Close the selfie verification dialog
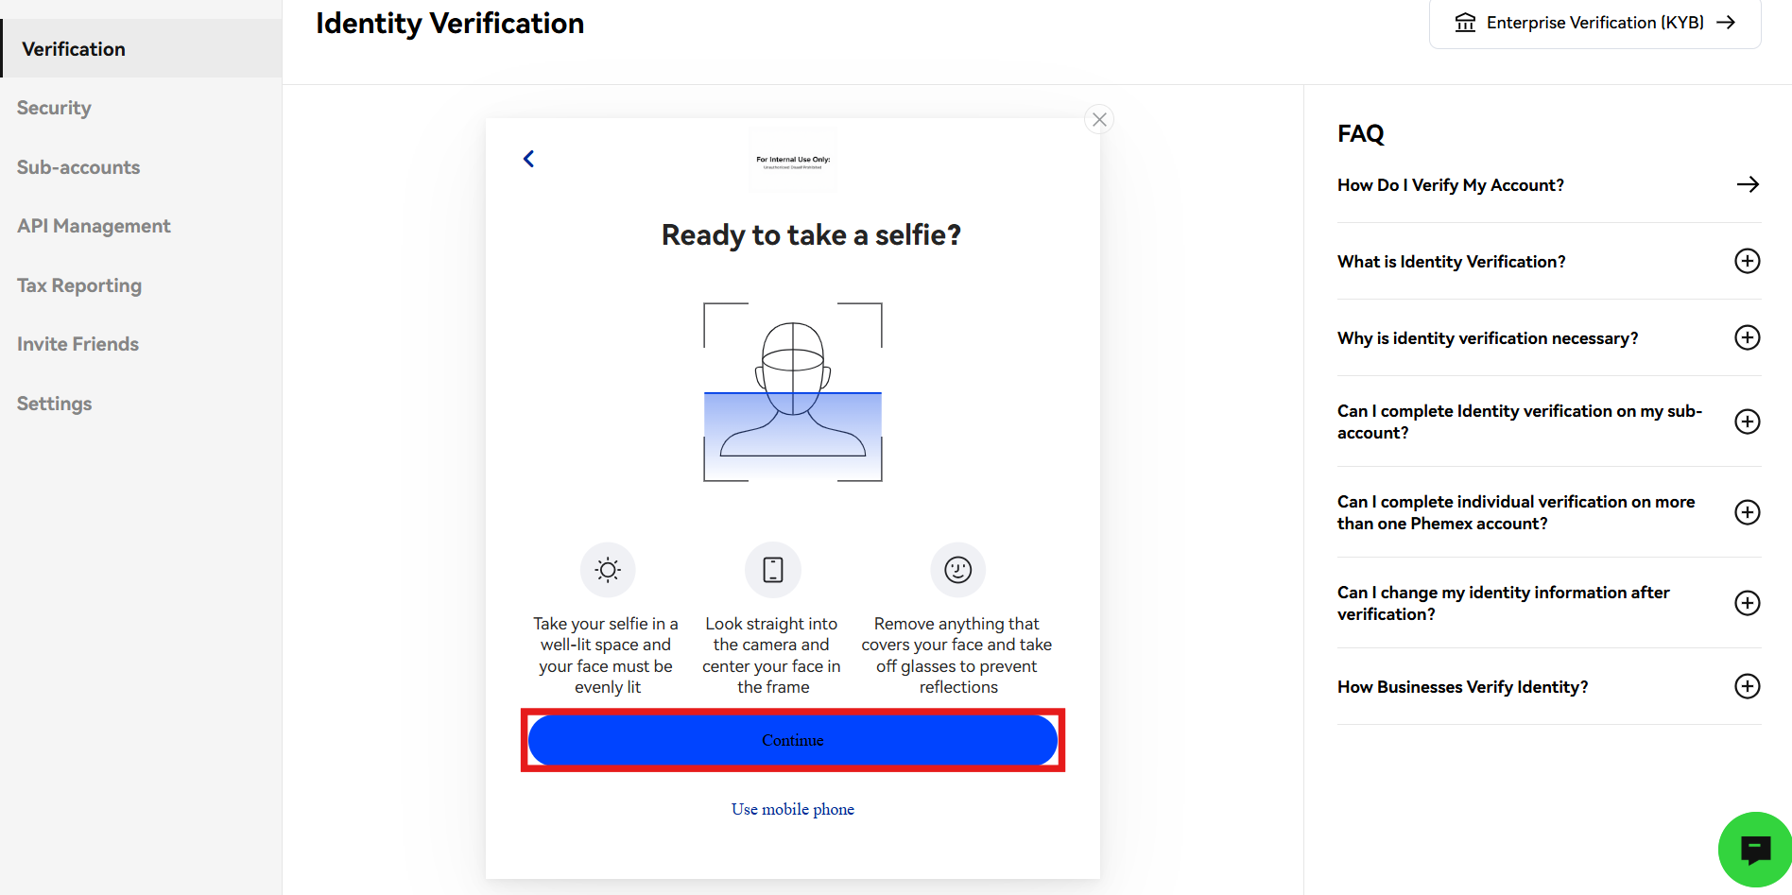 click(1099, 119)
